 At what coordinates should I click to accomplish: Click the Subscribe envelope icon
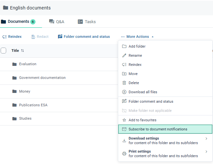124,129
